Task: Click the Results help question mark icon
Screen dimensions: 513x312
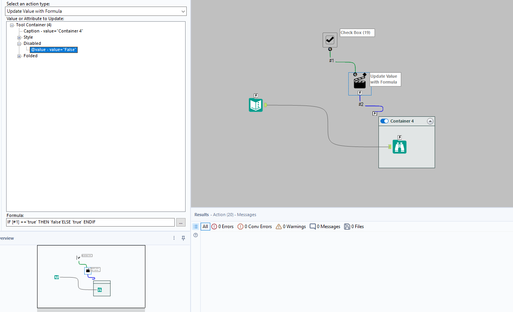Action: 196,235
